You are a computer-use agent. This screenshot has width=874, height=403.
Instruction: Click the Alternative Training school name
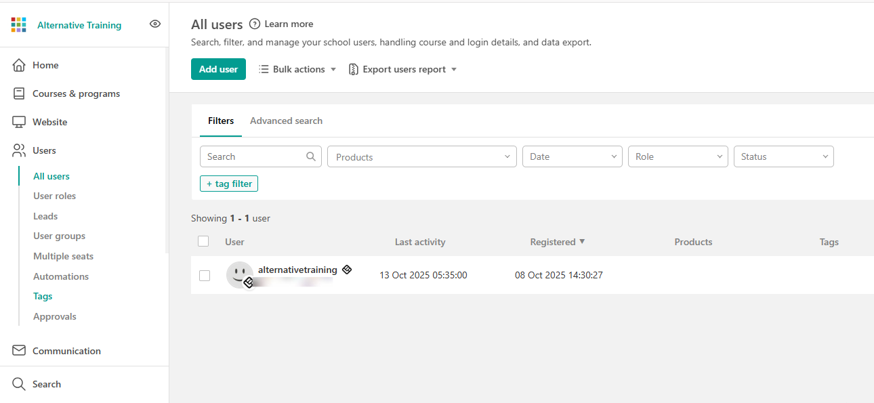[79, 25]
